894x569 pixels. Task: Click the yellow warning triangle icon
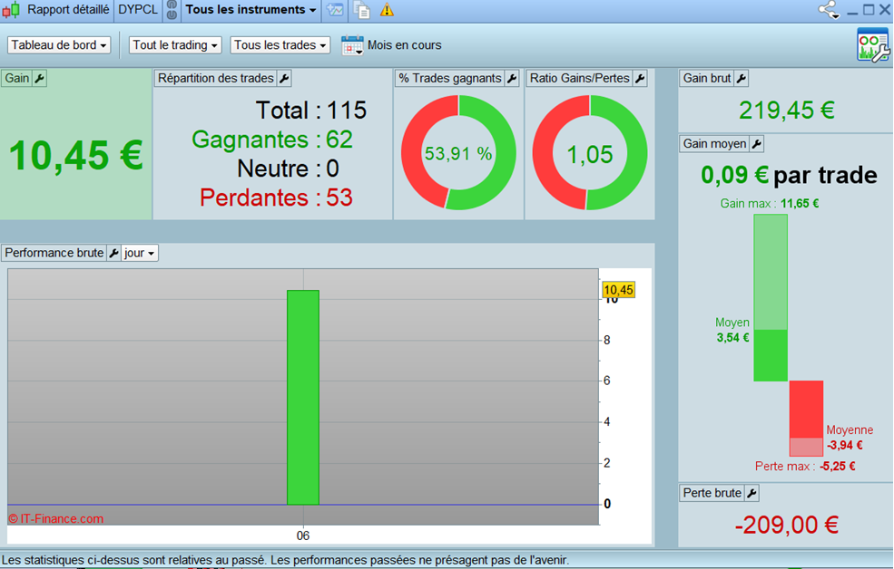pos(388,10)
